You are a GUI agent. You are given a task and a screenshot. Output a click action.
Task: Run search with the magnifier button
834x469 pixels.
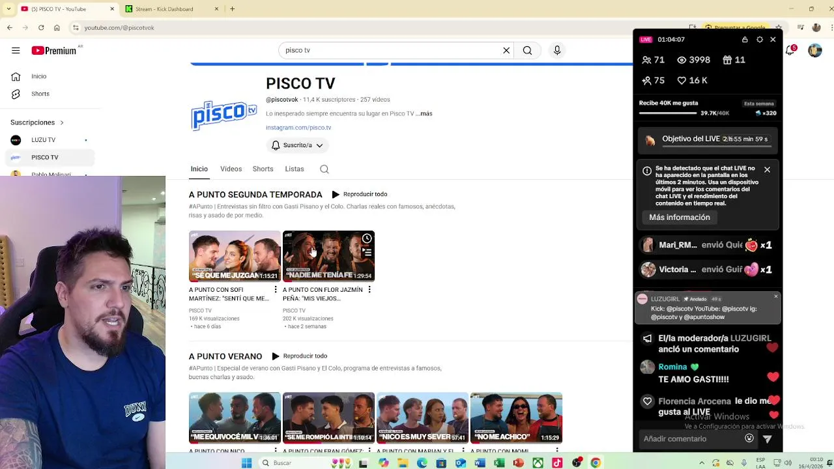pos(527,50)
